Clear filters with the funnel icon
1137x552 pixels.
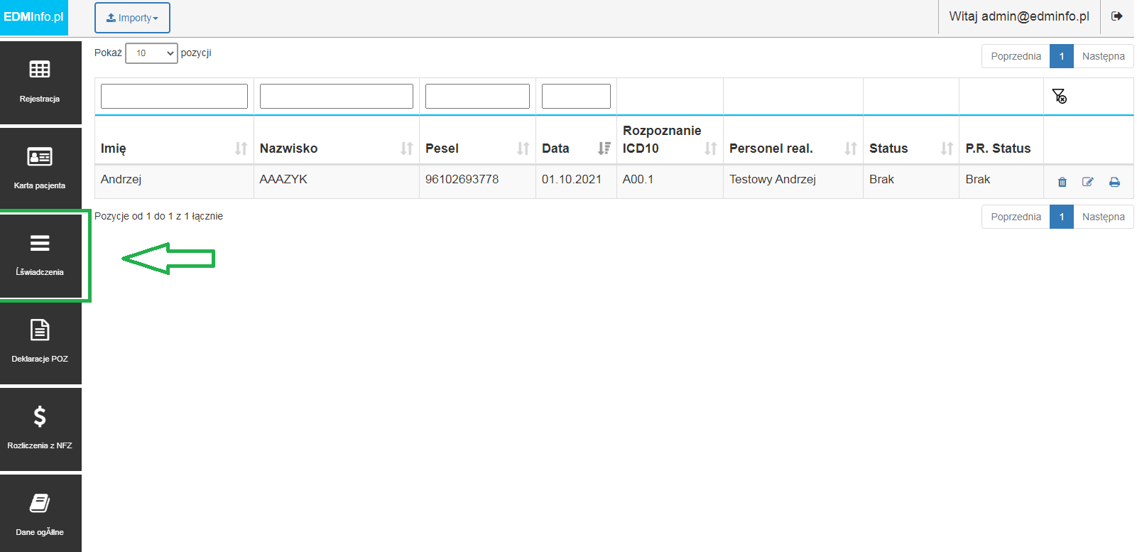coord(1059,96)
